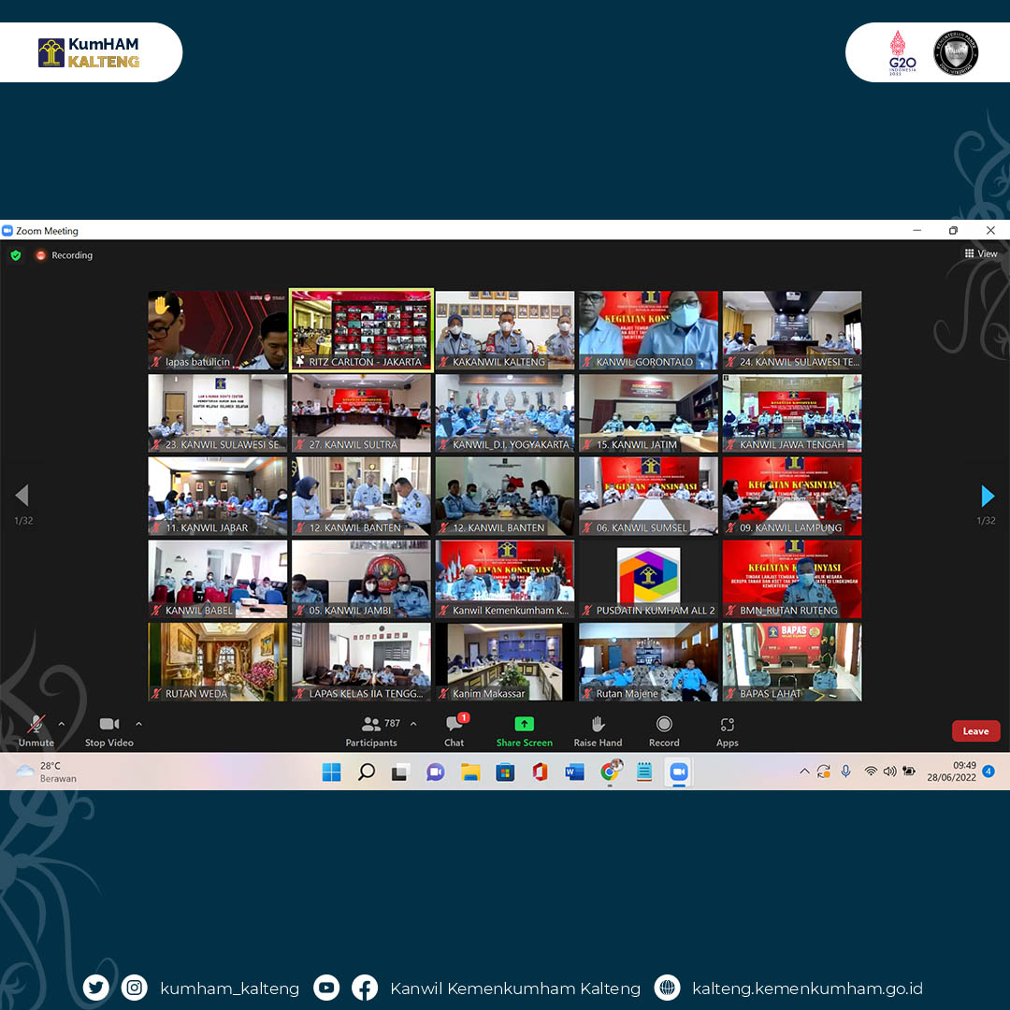Select 15. KANWIL JATIM video tile
The width and height of the screenshot is (1010, 1010).
649,413
